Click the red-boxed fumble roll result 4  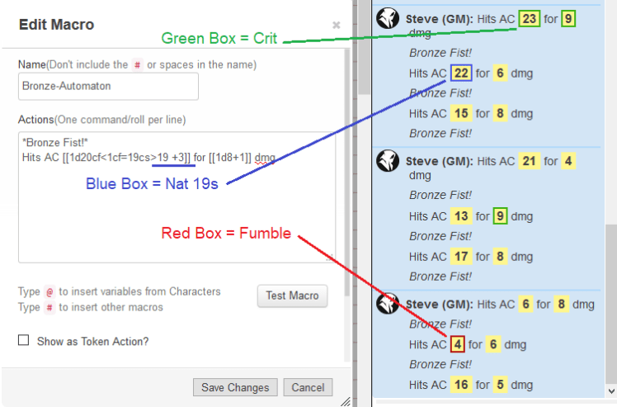457,344
